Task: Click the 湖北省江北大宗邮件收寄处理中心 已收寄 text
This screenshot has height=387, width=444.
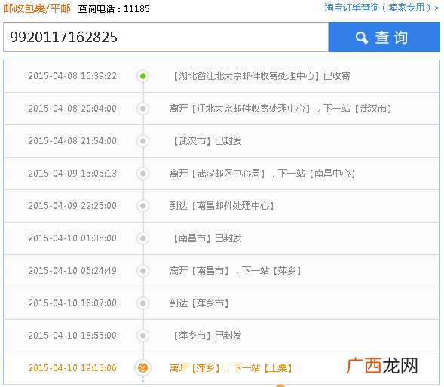Action: [260, 76]
